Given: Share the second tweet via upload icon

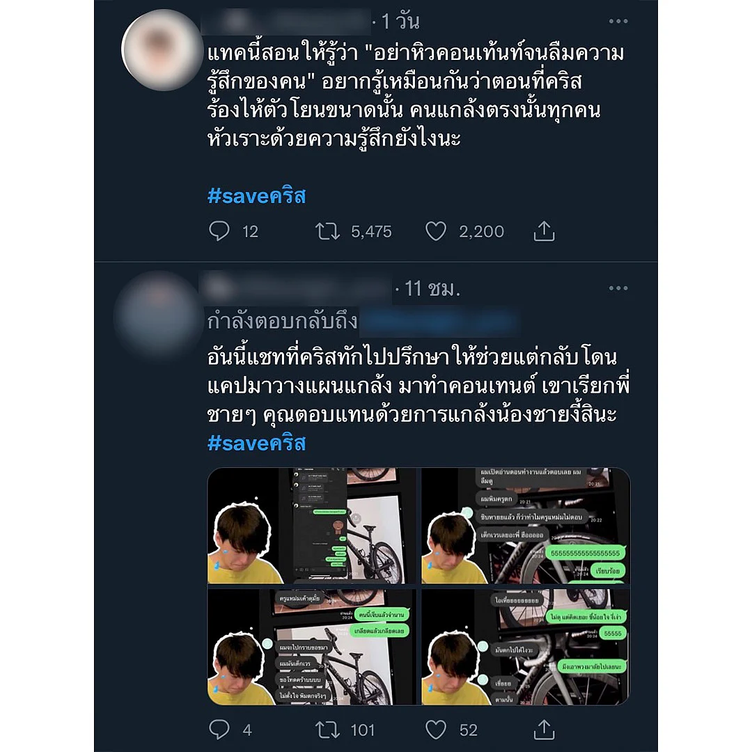Looking at the screenshot, I should (x=544, y=730).
